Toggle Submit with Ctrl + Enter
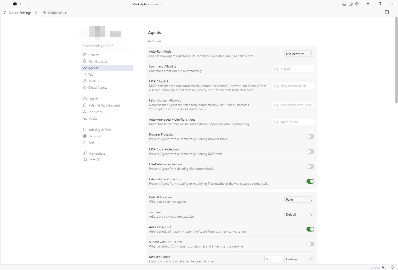The image size is (398, 270). 310,244
